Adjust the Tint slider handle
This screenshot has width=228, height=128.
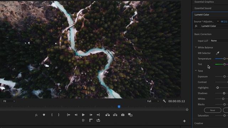(x=224, y=64)
